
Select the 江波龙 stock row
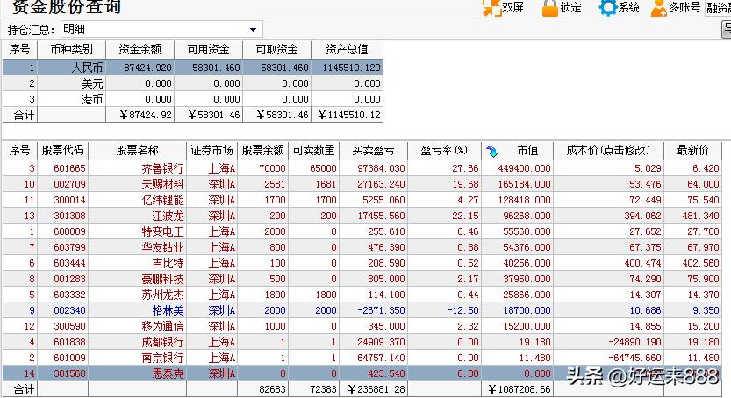(x=362, y=216)
